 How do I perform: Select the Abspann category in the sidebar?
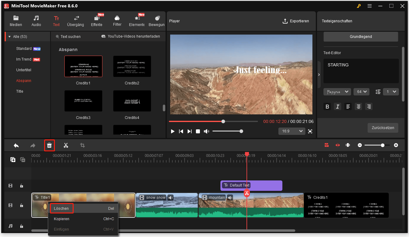[x=24, y=80]
